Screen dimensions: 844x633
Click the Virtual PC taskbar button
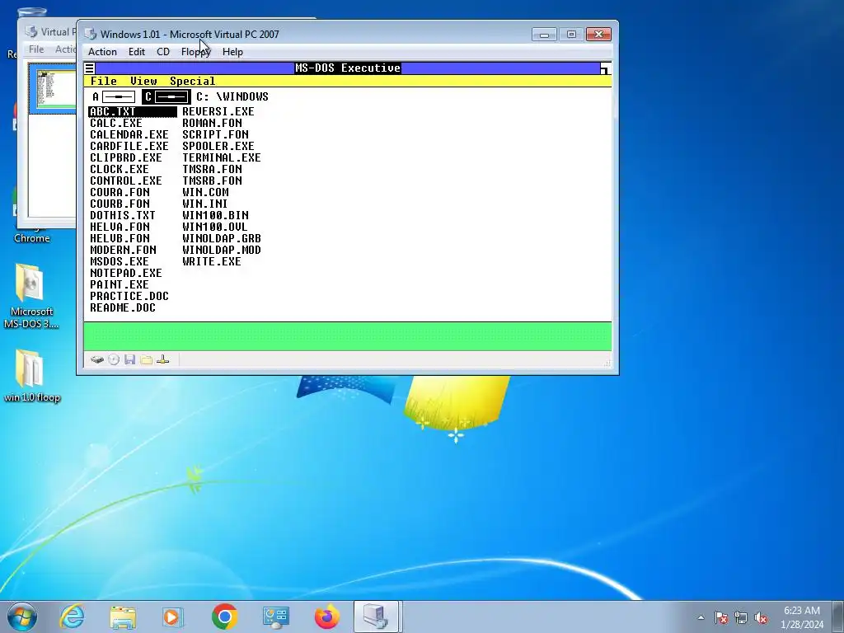[376, 617]
